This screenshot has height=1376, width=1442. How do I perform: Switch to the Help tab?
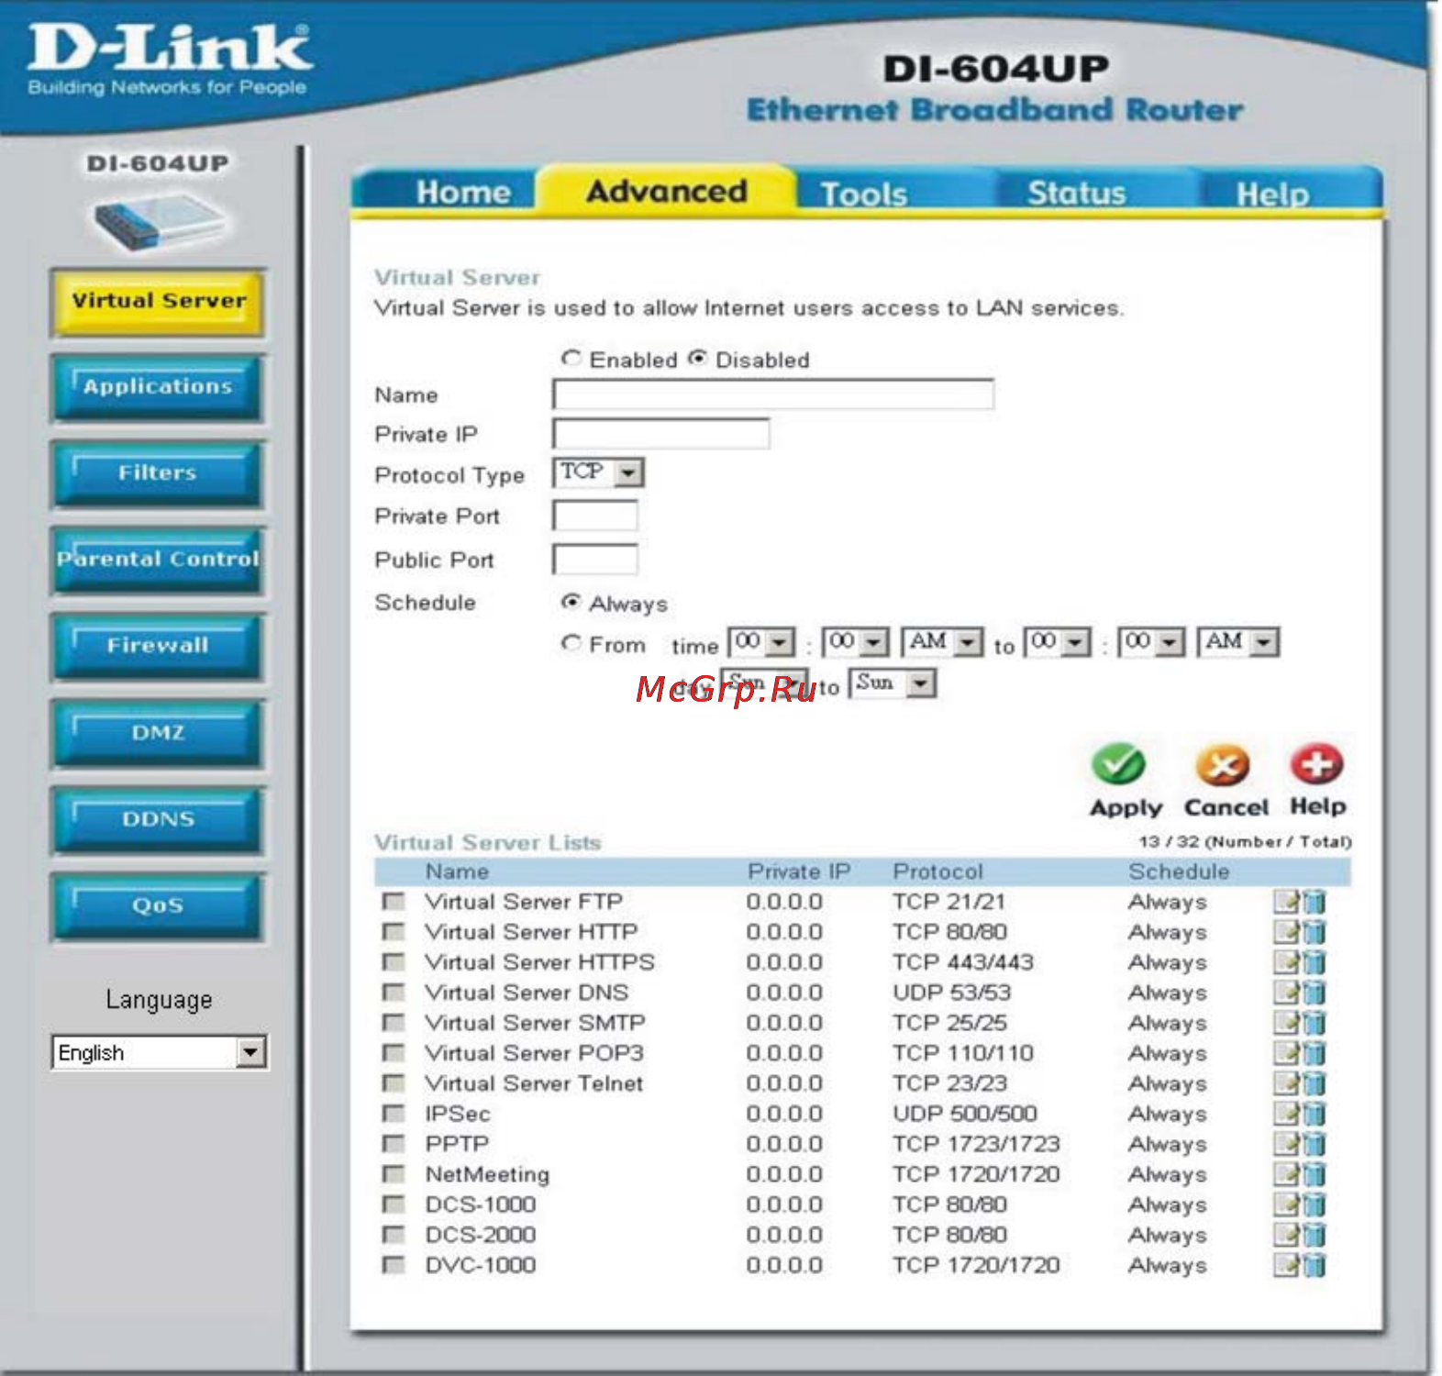1272,194
